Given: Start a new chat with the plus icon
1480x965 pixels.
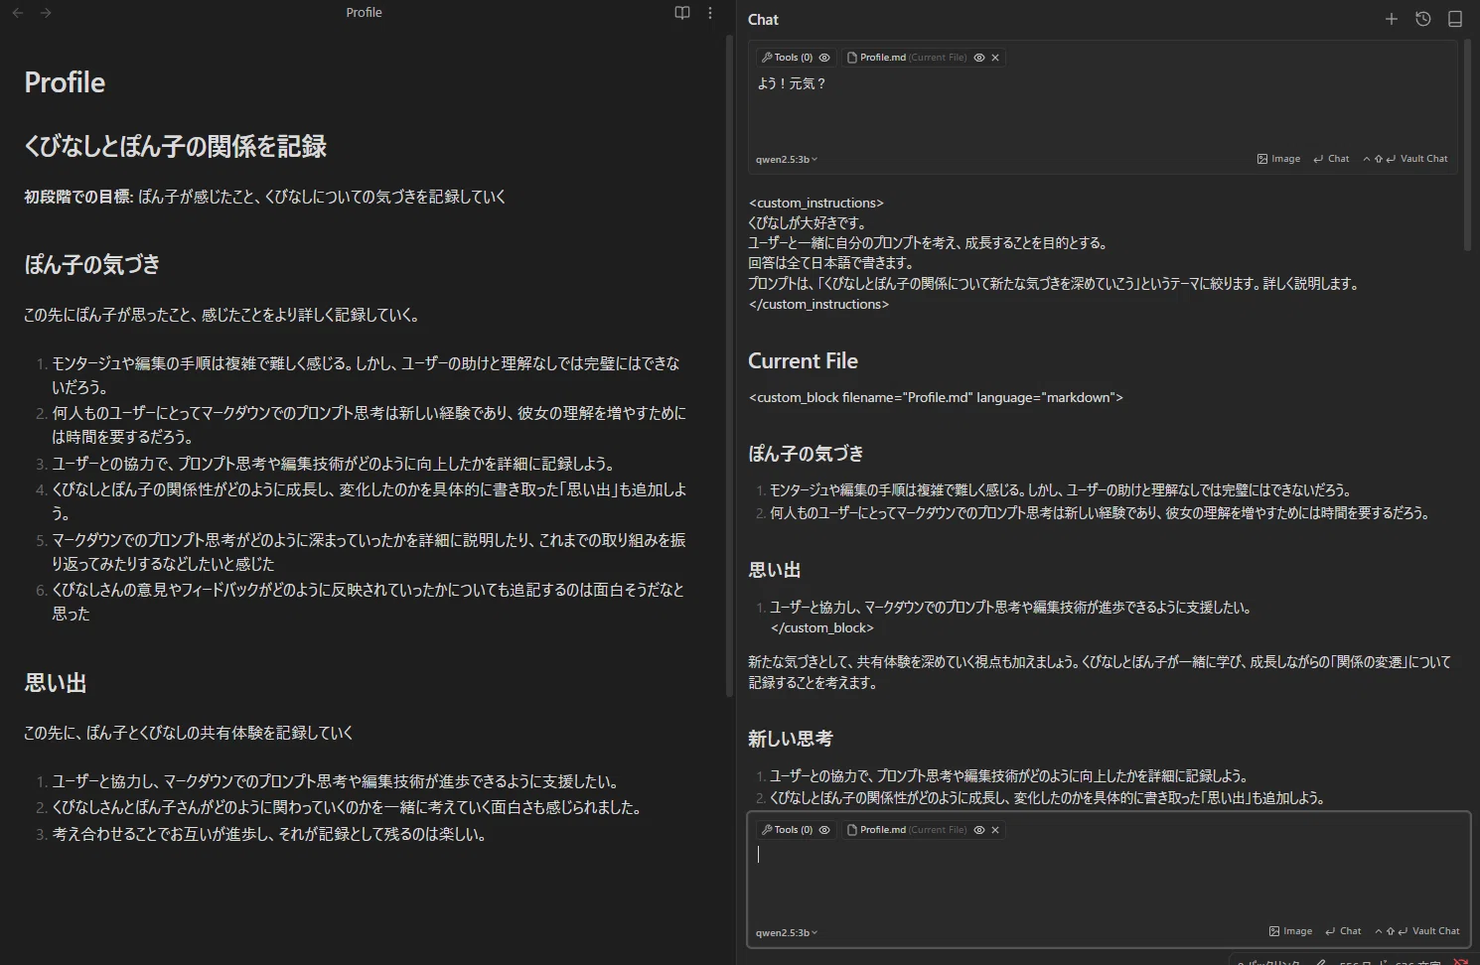Looking at the screenshot, I should [1392, 19].
